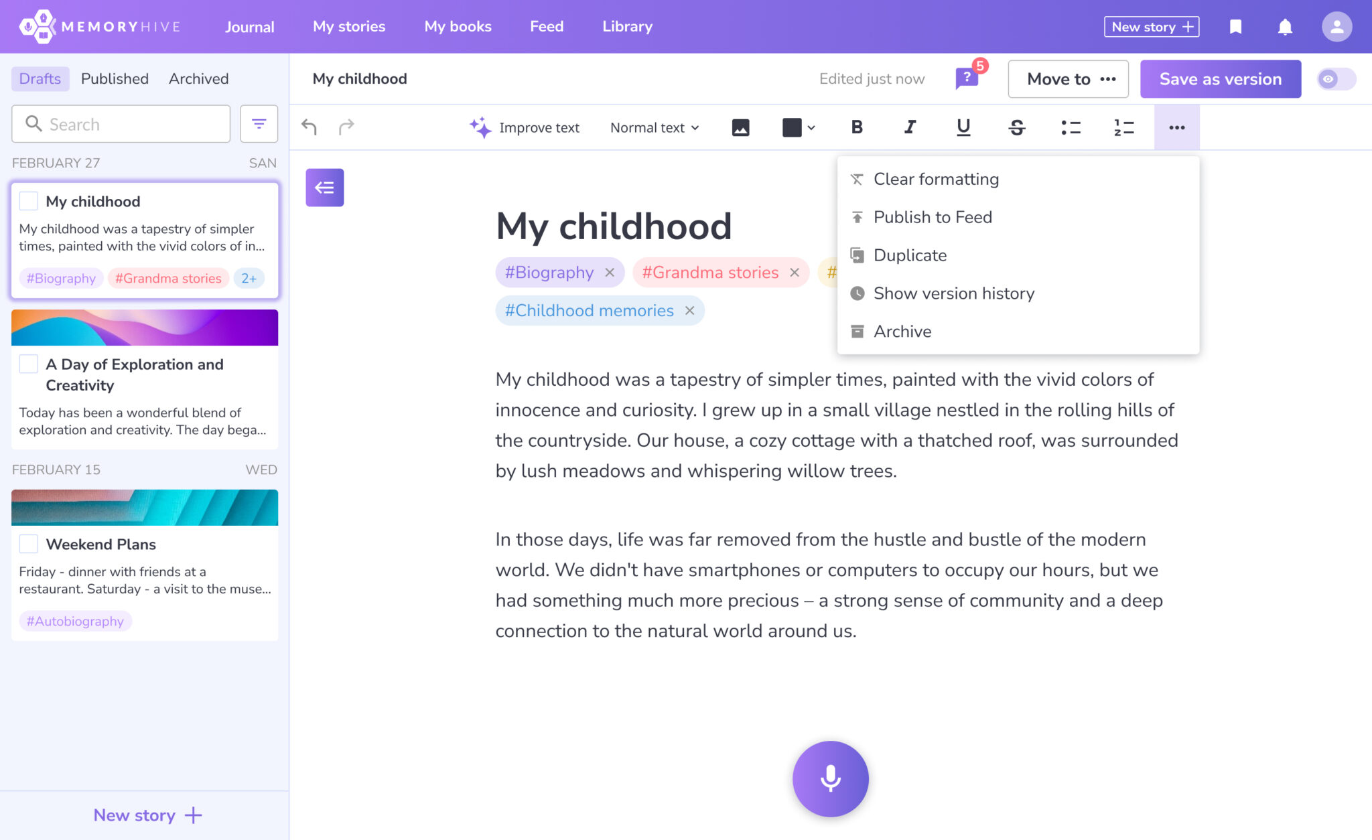The image size is (1372, 840).
Task: Apply strikethrough formatting
Action: point(1016,127)
